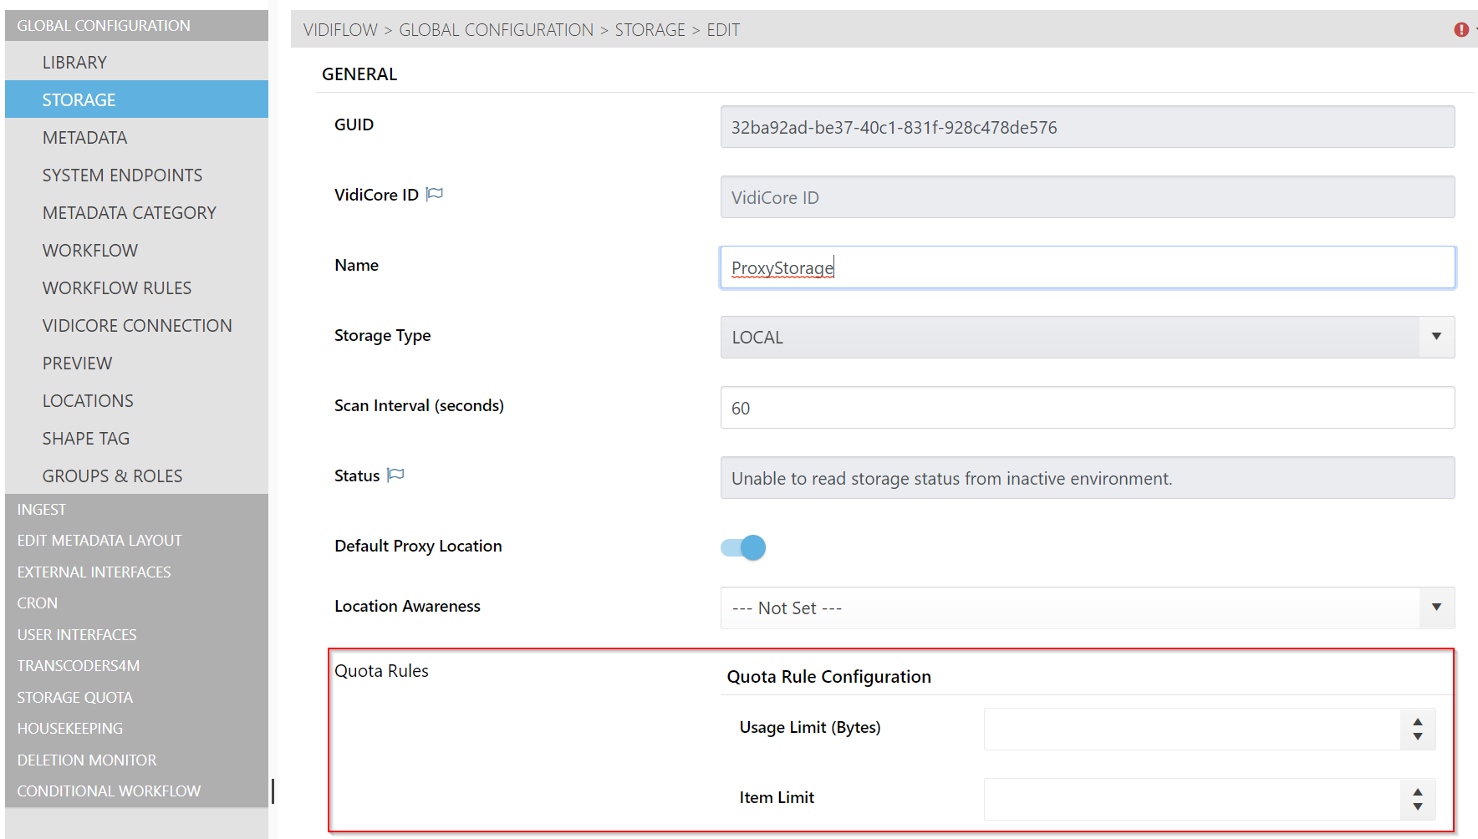Screen dimensions: 1478x839
Task: Decrease Item Limit with down arrow
Action: coord(1417,807)
